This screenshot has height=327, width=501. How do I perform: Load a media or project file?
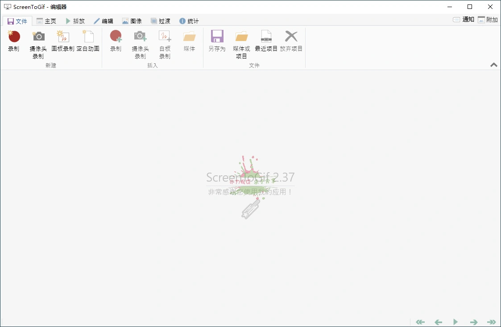[241, 42]
